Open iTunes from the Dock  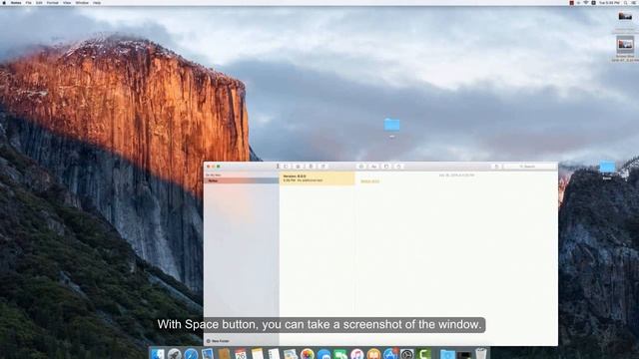[x=357, y=354]
